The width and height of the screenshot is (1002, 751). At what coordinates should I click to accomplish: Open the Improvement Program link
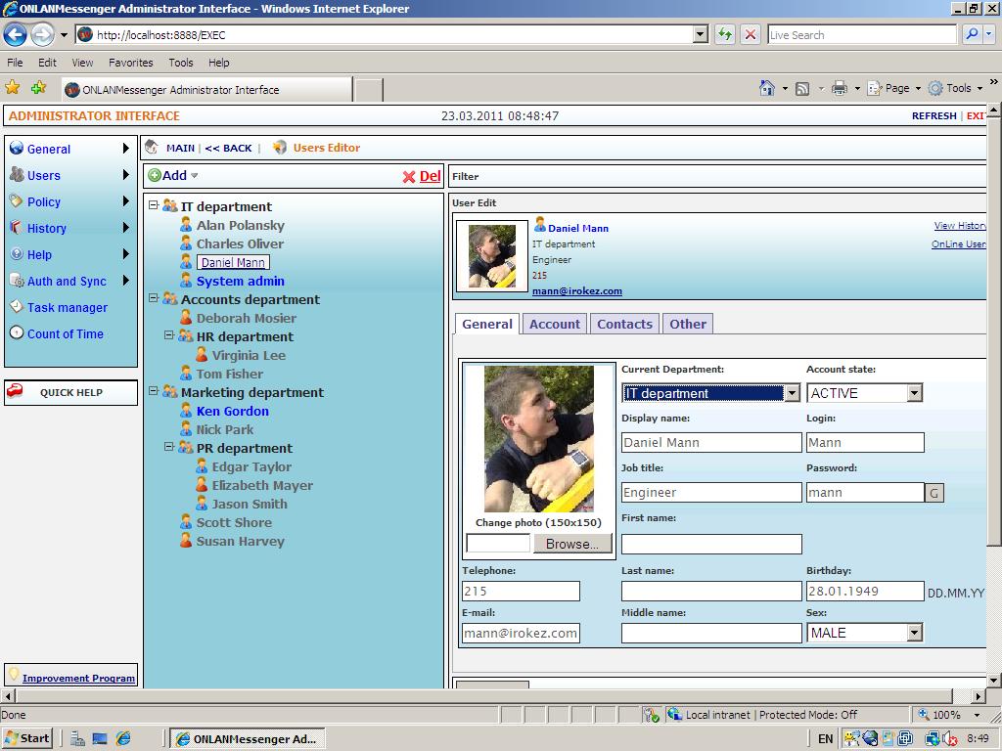(x=78, y=678)
